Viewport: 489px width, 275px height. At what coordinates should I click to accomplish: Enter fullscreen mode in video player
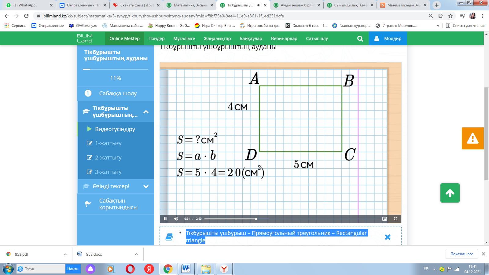pyautogui.click(x=395, y=219)
